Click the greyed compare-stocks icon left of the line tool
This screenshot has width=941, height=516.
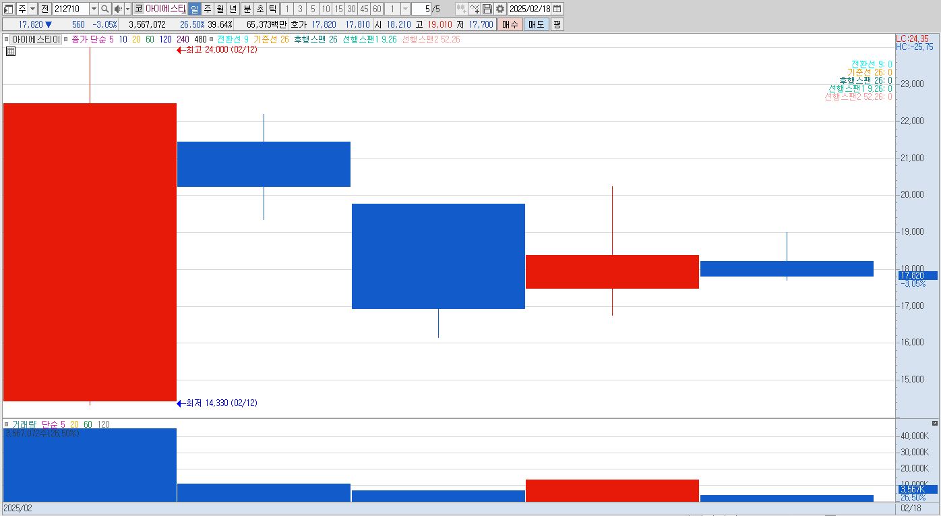pos(461,9)
